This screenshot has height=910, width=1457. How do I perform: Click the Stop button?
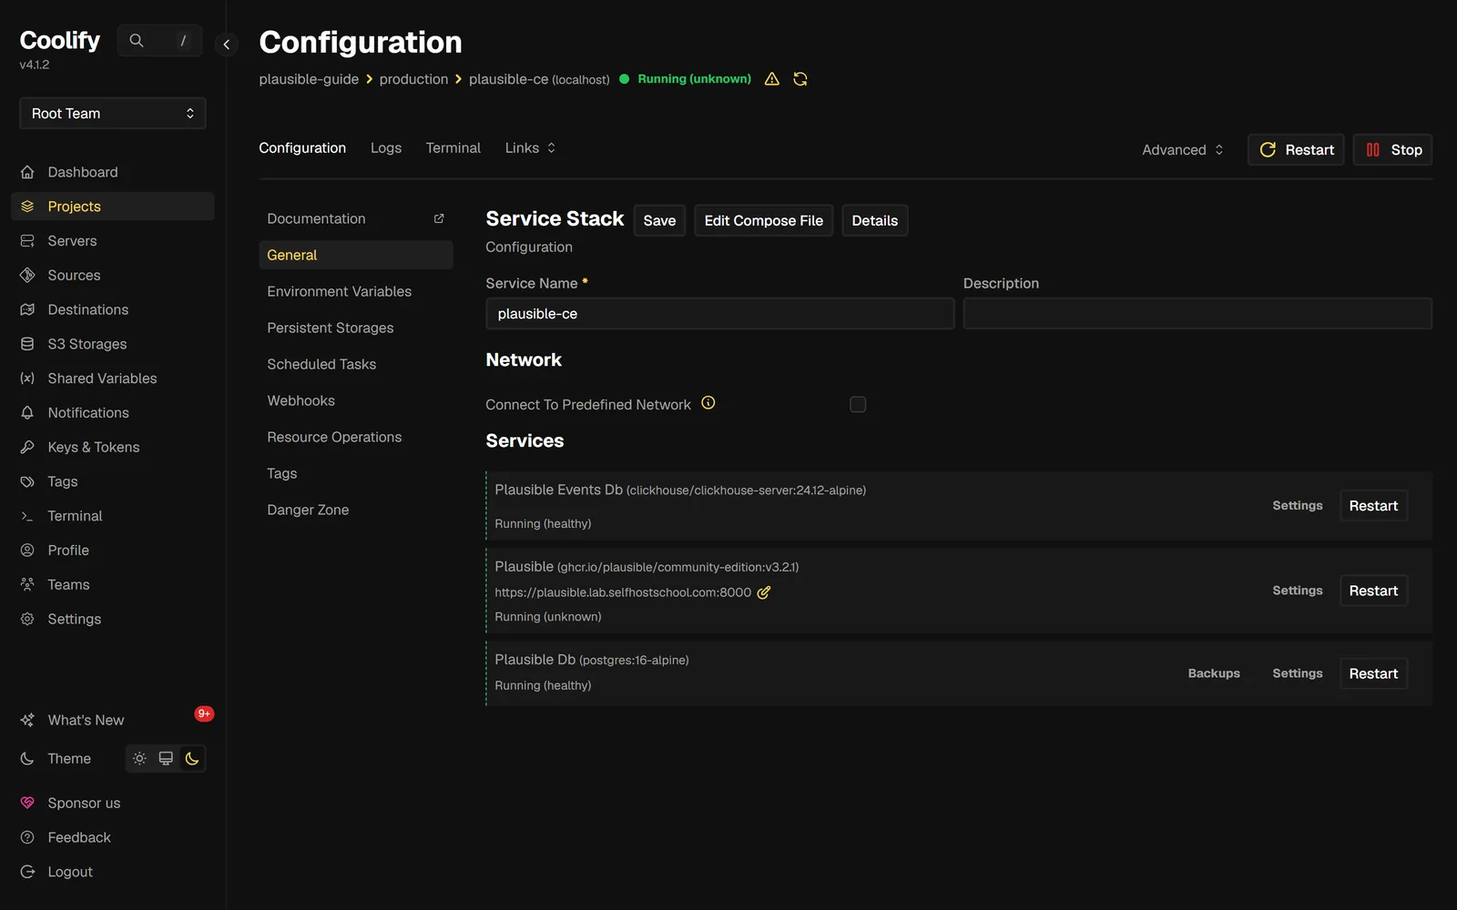(x=1392, y=150)
